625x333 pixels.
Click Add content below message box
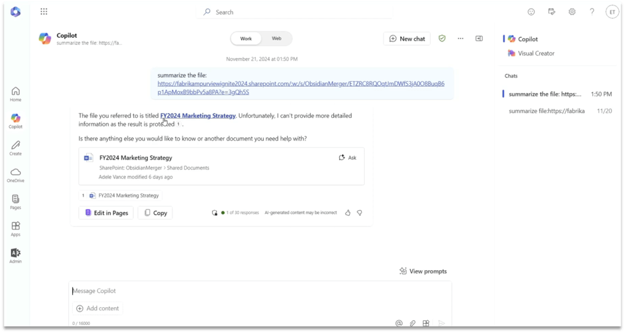pos(98,309)
